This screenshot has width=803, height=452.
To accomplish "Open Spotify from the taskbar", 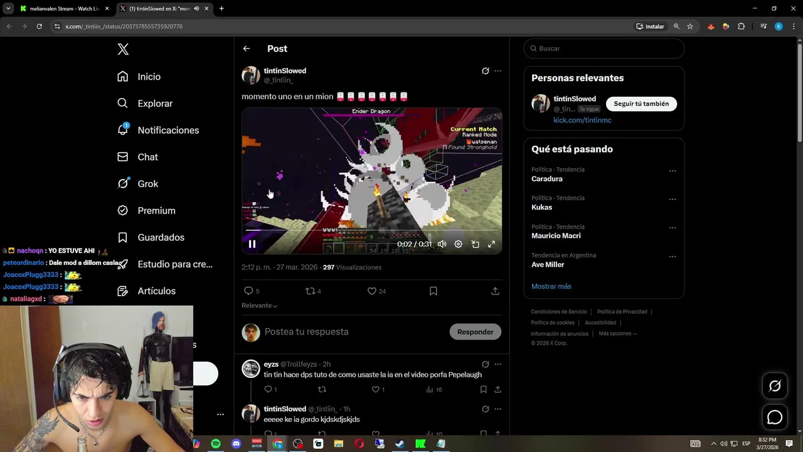I will [216, 444].
